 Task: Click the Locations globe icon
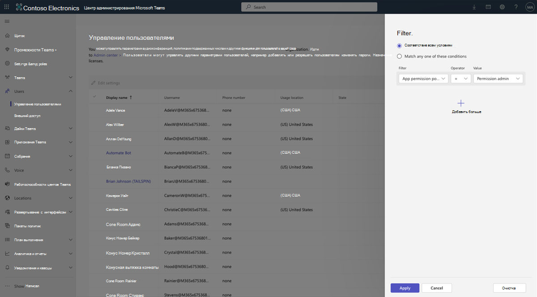coord(7,198)
